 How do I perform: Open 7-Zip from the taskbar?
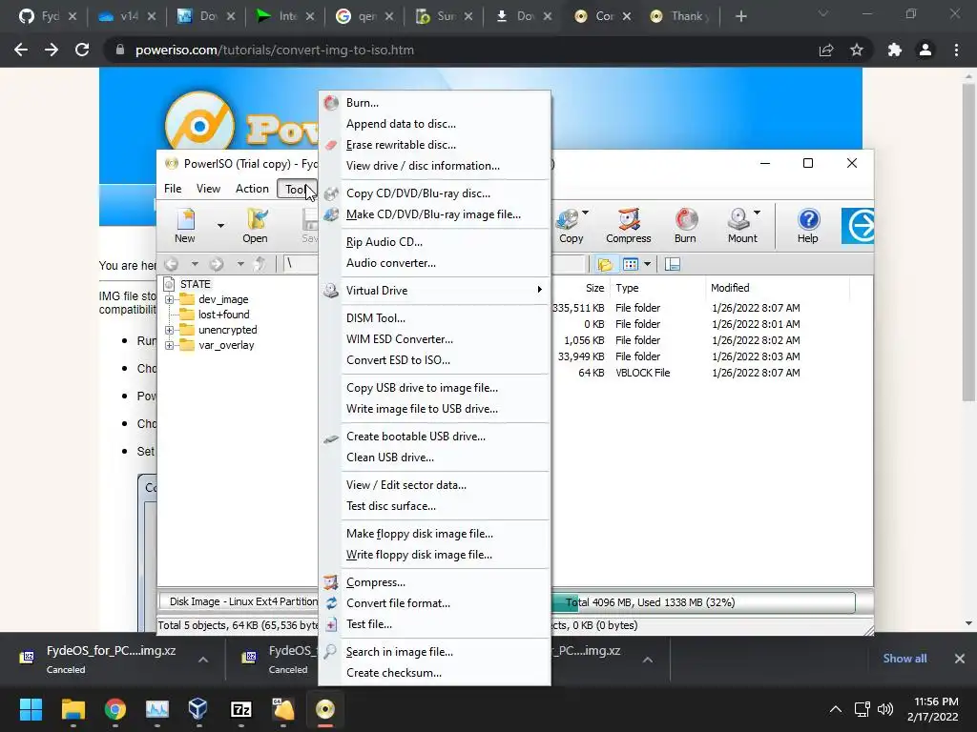241,709
